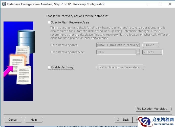
Task: Click the Browse button for Flash Recovery Area
Action: click(150, 45)
